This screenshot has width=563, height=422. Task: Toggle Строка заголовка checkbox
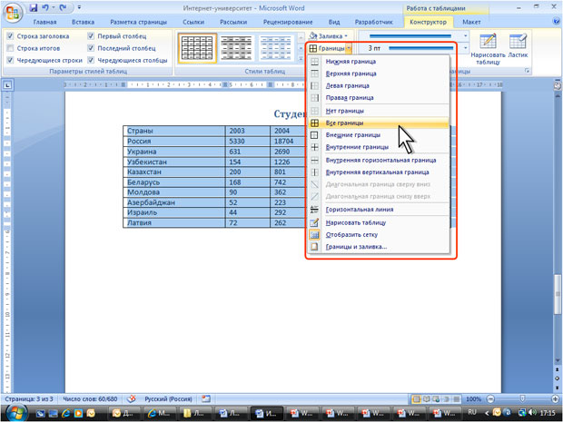pos(10,36)
